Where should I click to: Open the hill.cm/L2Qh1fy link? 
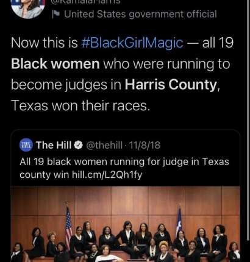tap(107, 175)
